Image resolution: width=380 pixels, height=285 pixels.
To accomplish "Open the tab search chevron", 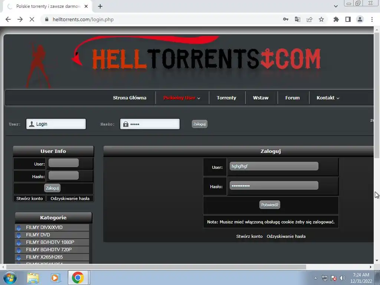I will [x=335, y=7].
